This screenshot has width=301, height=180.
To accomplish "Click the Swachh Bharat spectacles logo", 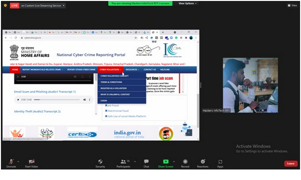I will point(148,51).
